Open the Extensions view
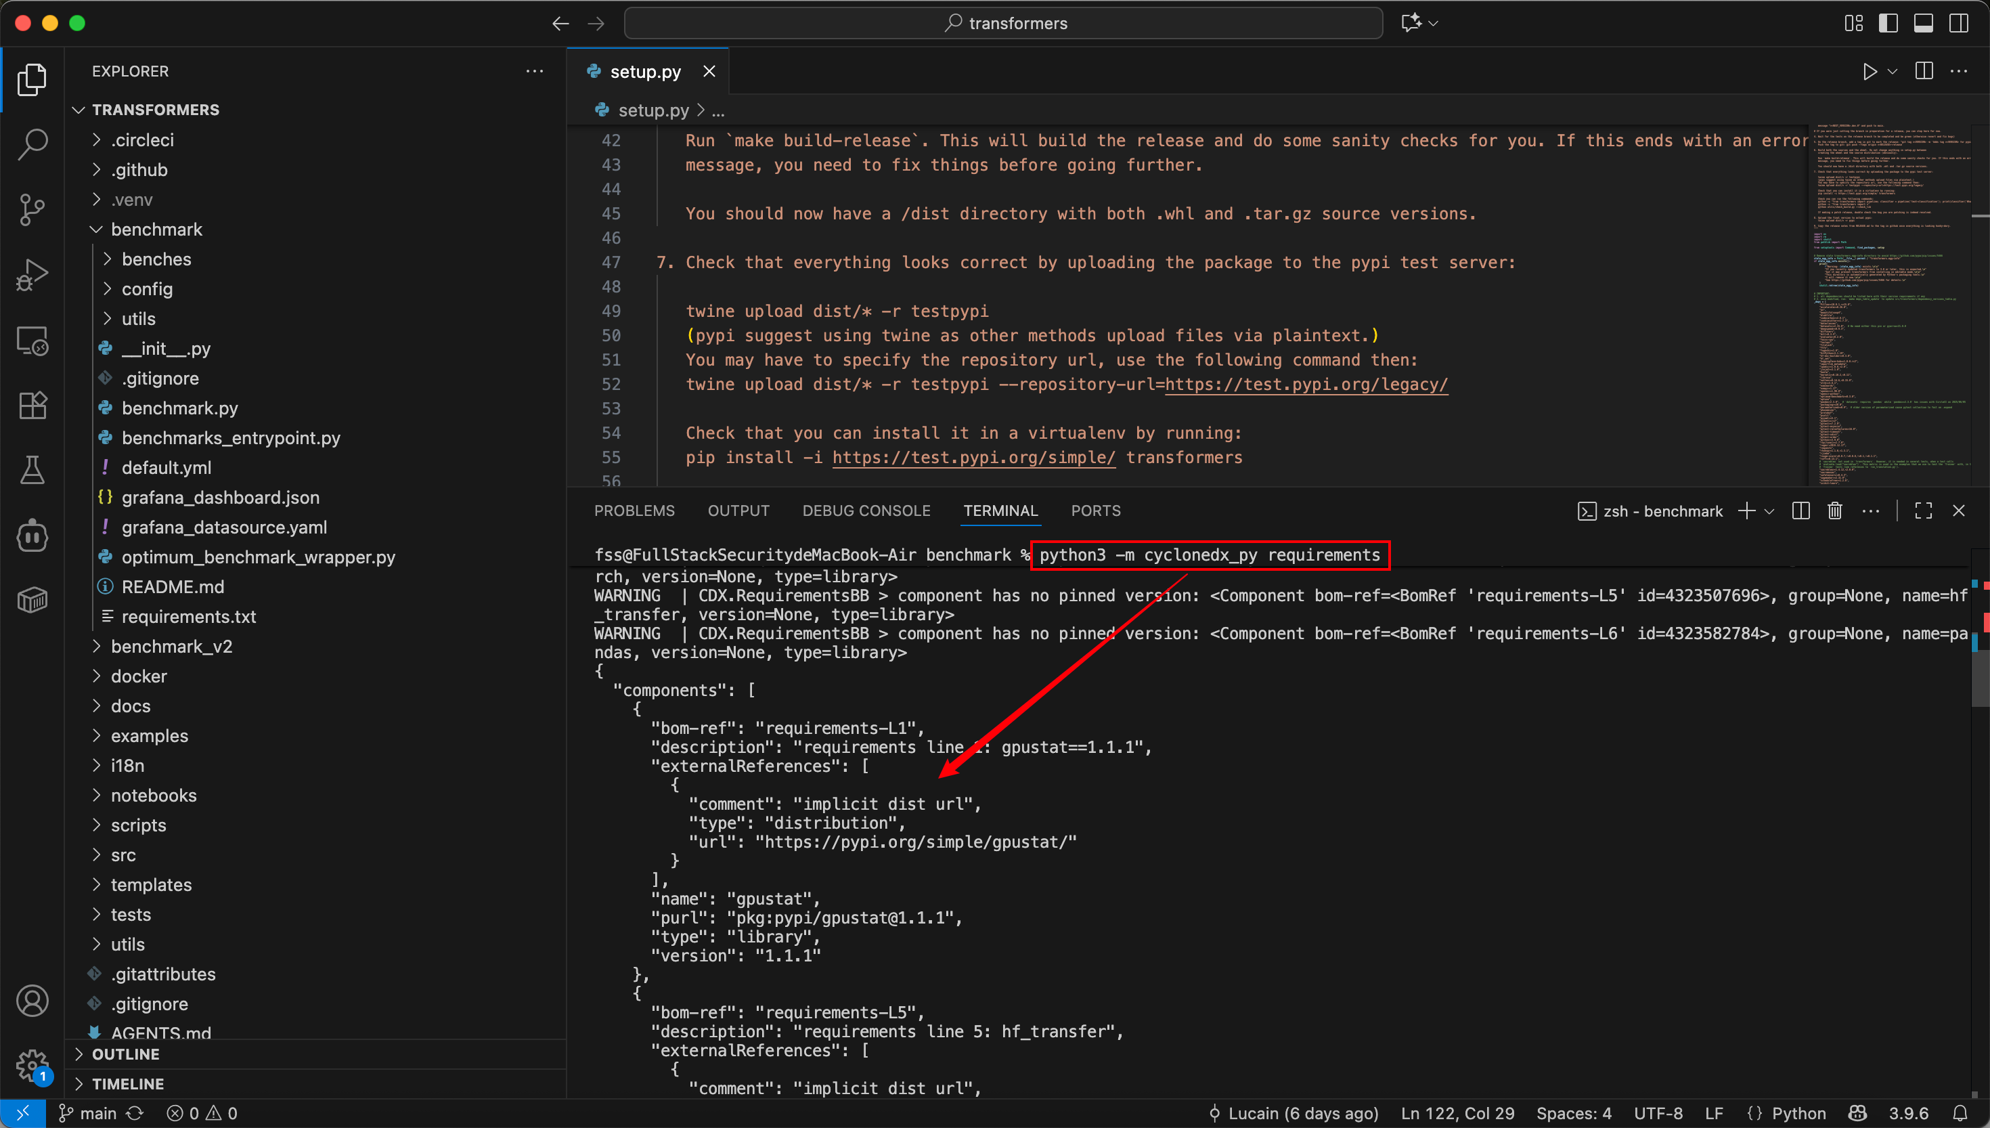 pyautogui.click(x=32, y=405)
